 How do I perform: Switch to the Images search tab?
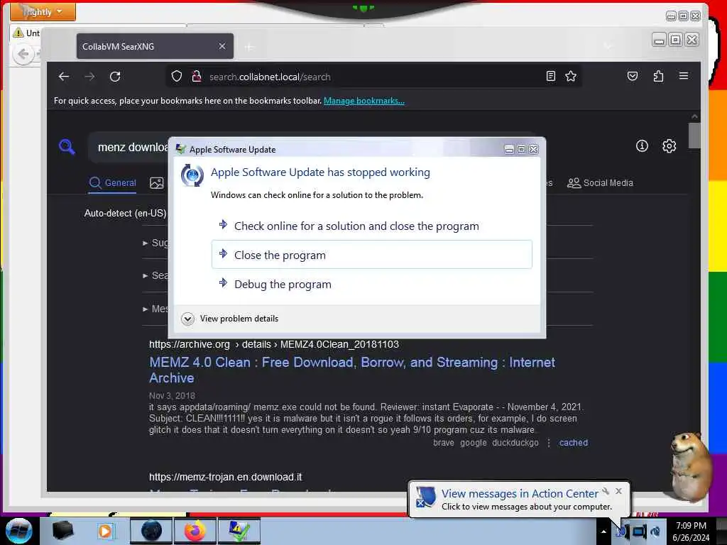point(157,183)
